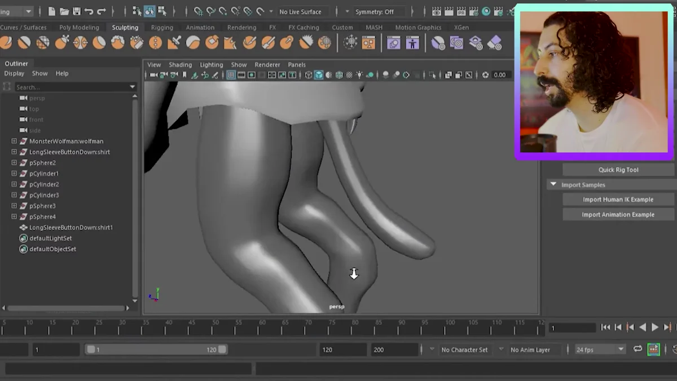Select the Repeat sculpting tool
This screenshot has width=677, height=381.
coord(156,42)
